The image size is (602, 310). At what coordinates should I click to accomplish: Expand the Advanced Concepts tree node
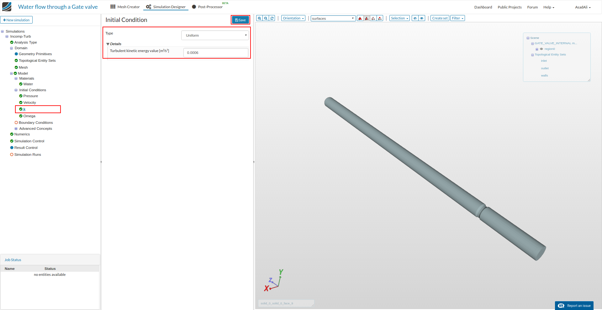tap(16, 129)
